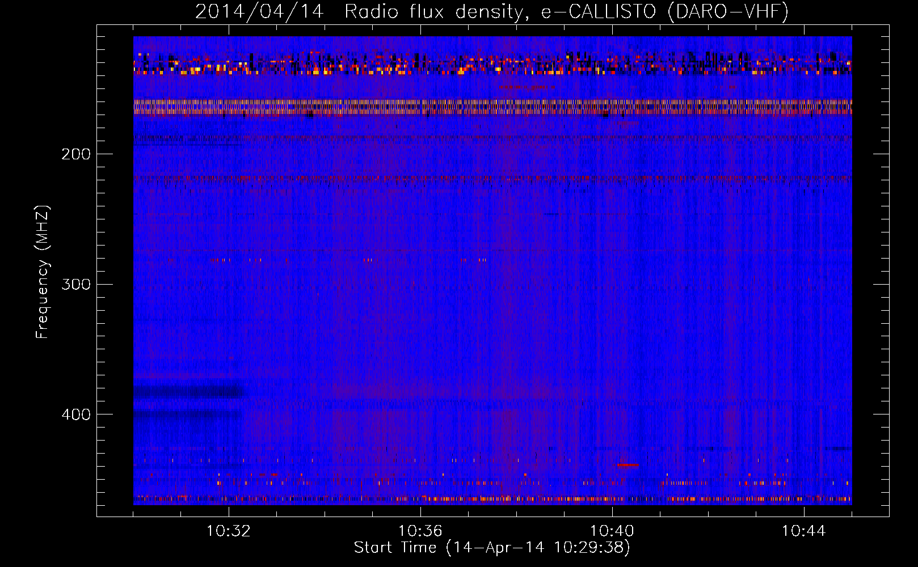Click the '400' frequency tick label
Image resolution: width=918 pixels, height=567 pixels.
click(76, 414)
